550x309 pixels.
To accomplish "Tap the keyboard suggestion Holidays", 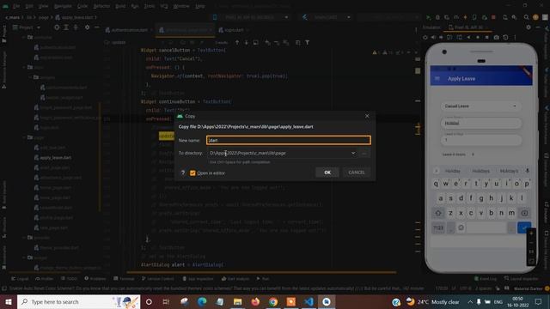I will [480, 171].
